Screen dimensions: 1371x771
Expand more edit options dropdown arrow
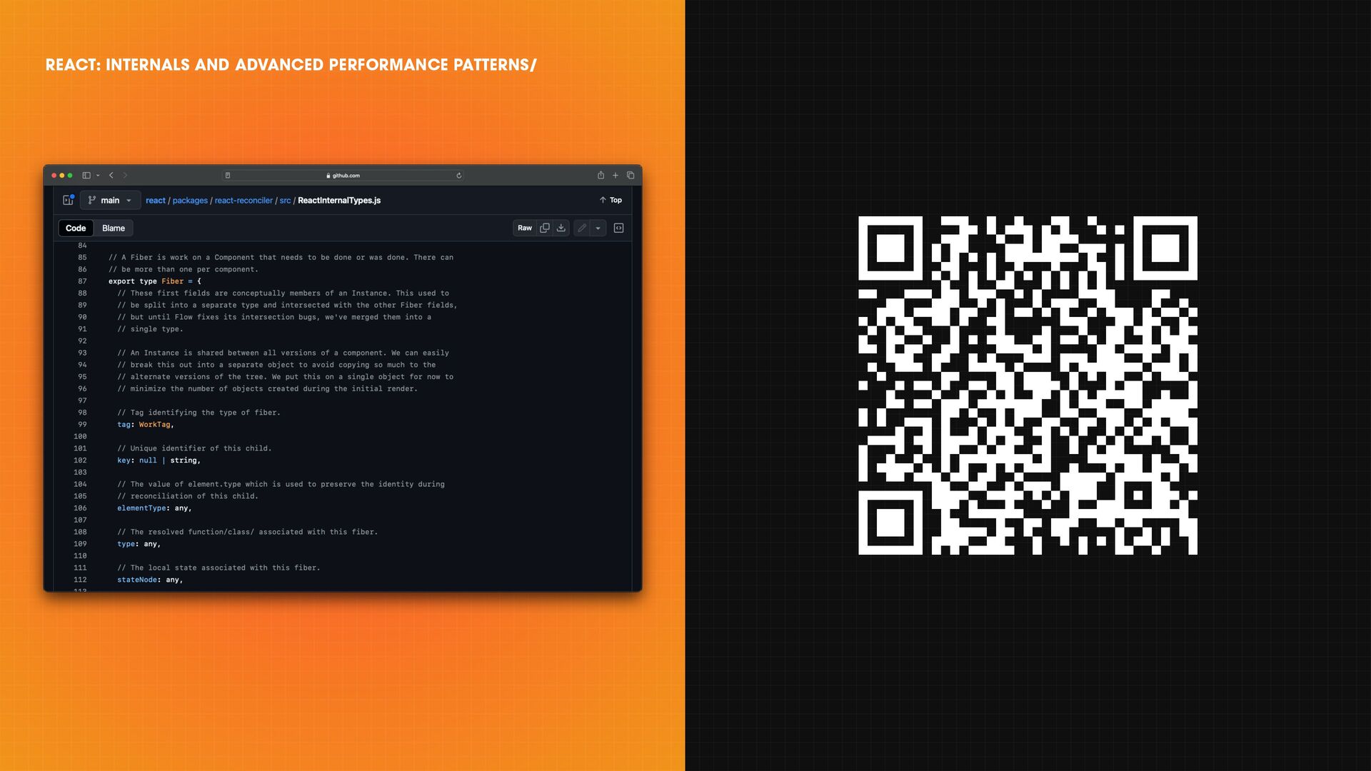598,228
